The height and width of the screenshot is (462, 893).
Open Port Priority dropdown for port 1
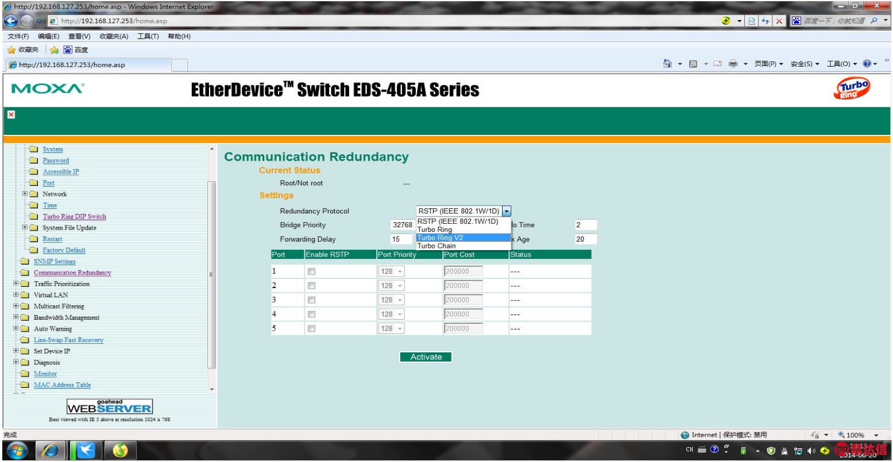pyautogui.click(x=391, y=271)
